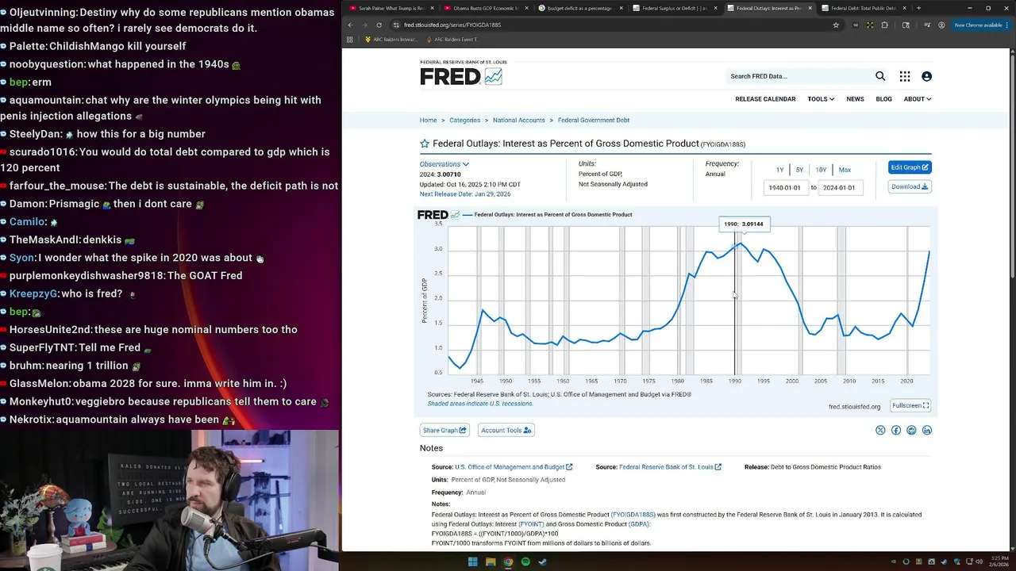Screen dimensions: 1016x571
Task: Open 'ARC Raiders Interac...' bookmark
Action: pos(391,39)
